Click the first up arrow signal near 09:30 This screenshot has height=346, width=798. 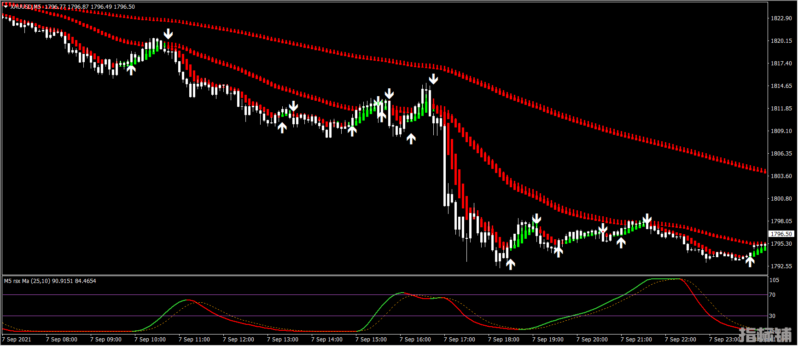click(131, 70)
